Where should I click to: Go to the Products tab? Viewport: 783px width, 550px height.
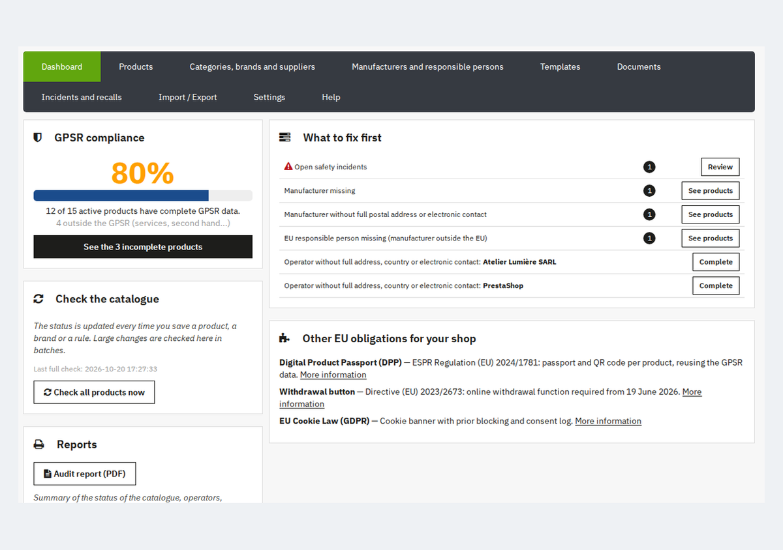[x=136, y=66]
